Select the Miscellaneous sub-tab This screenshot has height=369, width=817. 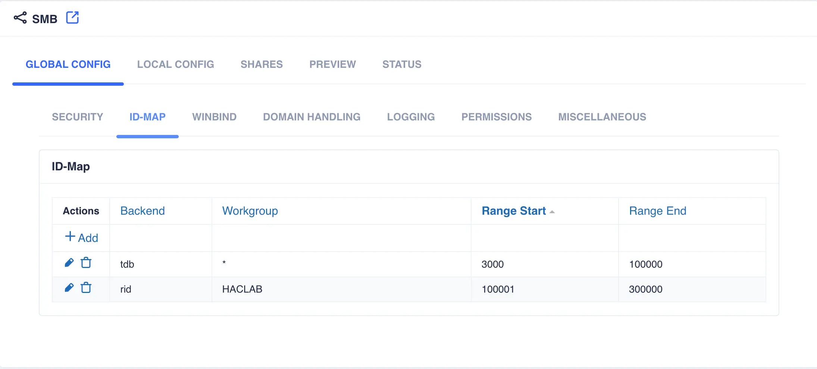tap(602, 117)
